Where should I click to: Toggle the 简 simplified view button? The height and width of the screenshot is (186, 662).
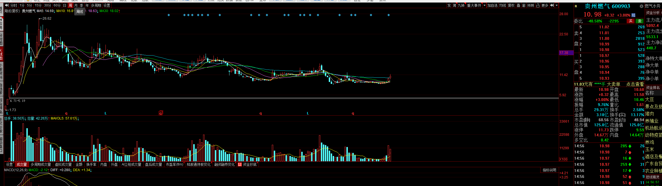[x=454, y=5]
